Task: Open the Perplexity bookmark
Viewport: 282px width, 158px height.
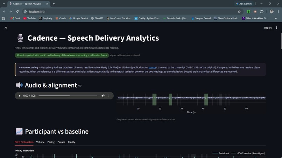Action: (45, 18)
